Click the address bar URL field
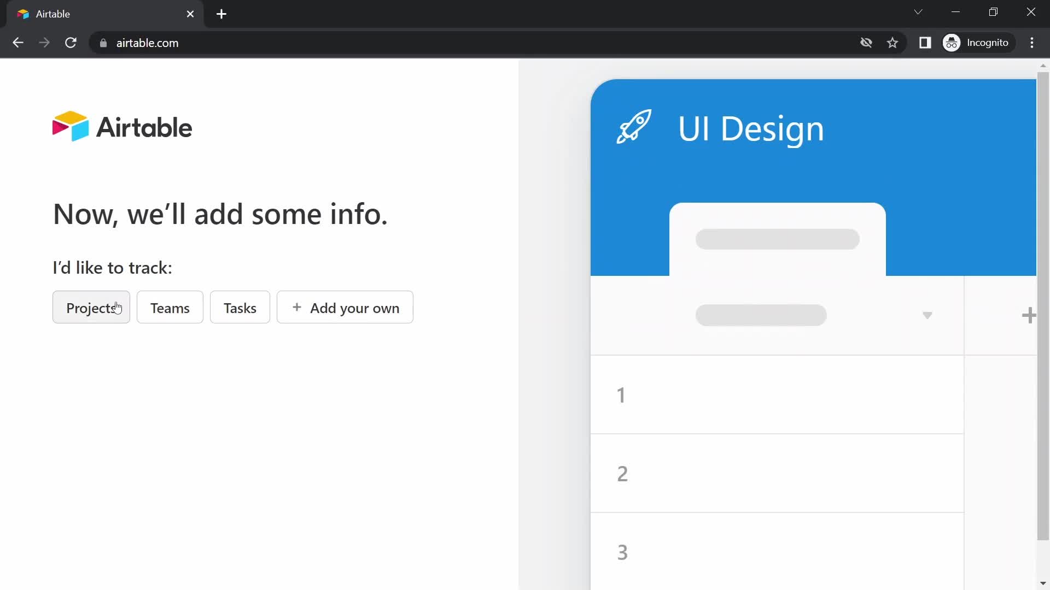Image resolution: width=1050 pixels, height=590 pixels. click(x=148, y=43)
